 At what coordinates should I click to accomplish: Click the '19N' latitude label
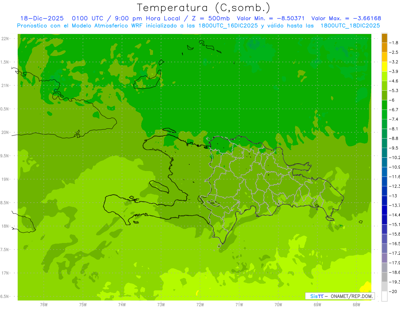[x=5, y=179]
